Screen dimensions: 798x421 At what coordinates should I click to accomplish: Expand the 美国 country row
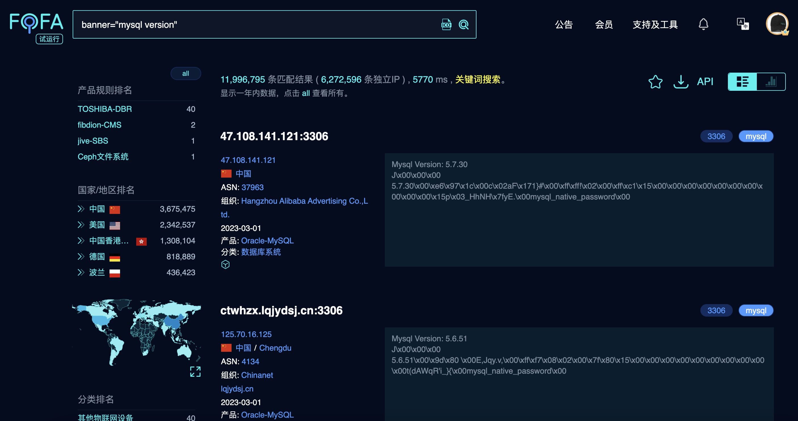(x=81, y=225)
